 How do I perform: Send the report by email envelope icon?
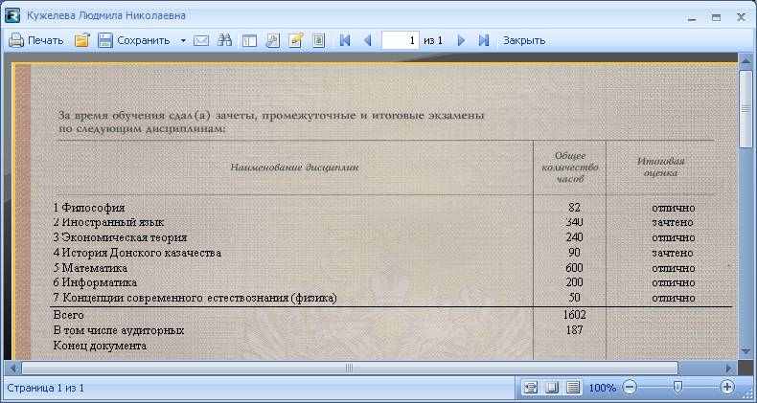[201, 41]
